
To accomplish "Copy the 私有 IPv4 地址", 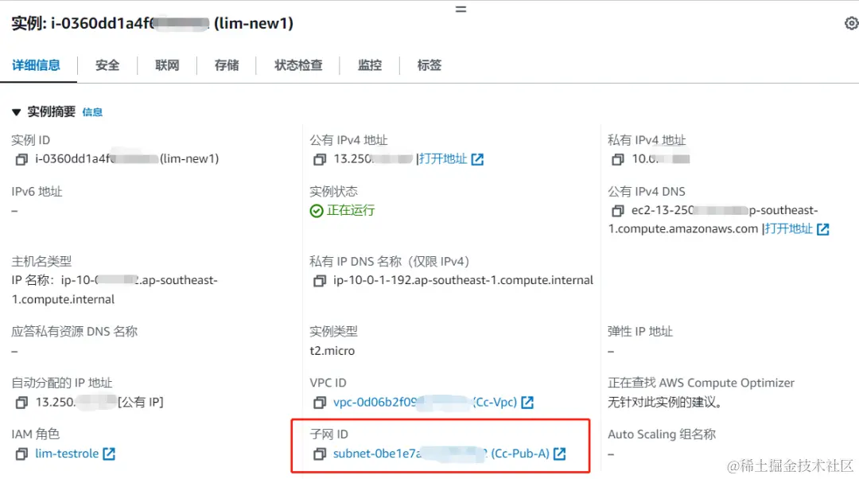I will 617,159.
